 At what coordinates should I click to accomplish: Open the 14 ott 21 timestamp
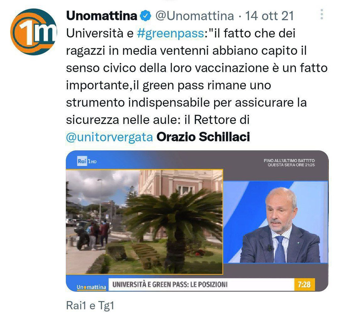click(269, 16)
